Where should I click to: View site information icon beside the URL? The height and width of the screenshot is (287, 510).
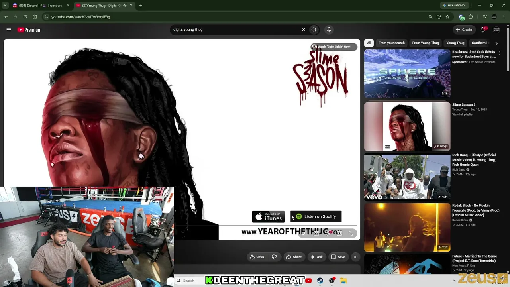tap(46, 17)
